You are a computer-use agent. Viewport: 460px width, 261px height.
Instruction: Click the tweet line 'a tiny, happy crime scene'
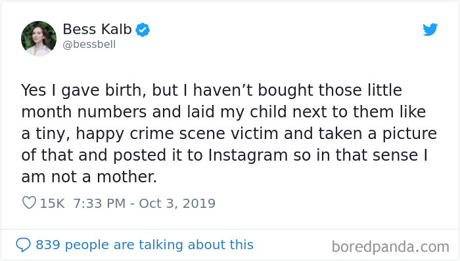pos(229,134)
